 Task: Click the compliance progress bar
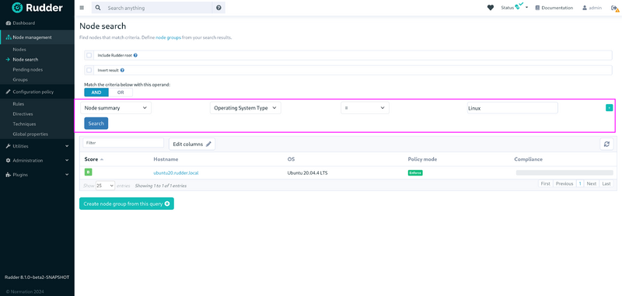[x=564, y=172]
